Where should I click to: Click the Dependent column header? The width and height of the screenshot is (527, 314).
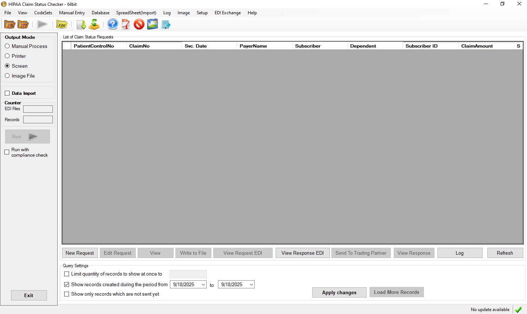coord(375,46)
